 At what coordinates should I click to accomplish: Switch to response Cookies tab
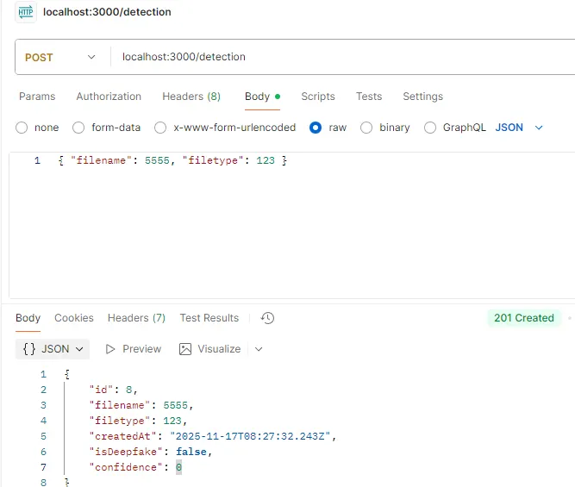coord(74,318)
